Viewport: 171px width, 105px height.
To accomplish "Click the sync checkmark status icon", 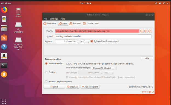I will [x=153, y=92].
